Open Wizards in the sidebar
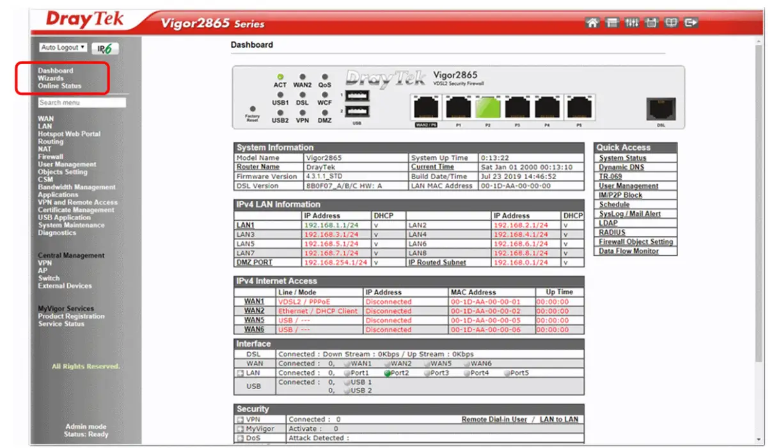The height and width of the screenshot is (448, 781). (x=51, y=78)
